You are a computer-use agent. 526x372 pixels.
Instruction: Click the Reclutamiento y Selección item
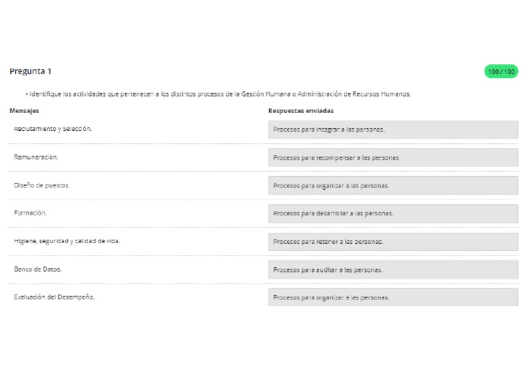point(53,129)
